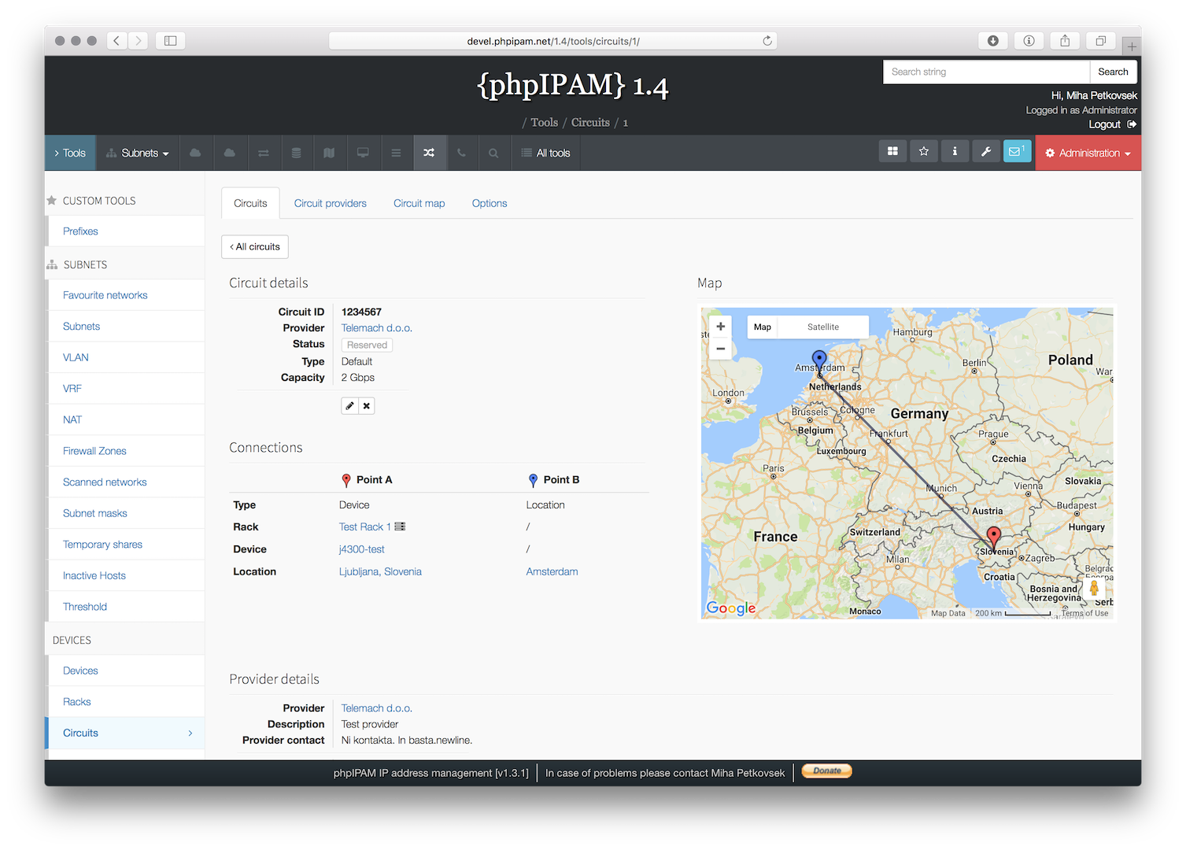Open the mail notifications icon
1186x850 pixels.
pyautogui.click(x=1017, y=150)
